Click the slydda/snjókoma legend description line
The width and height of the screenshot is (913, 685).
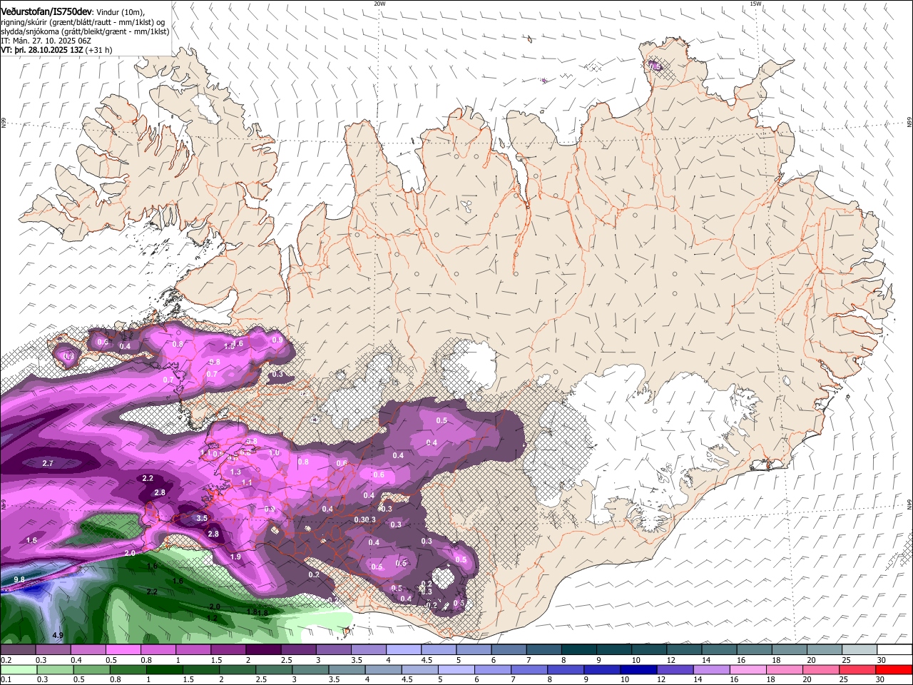85,31
